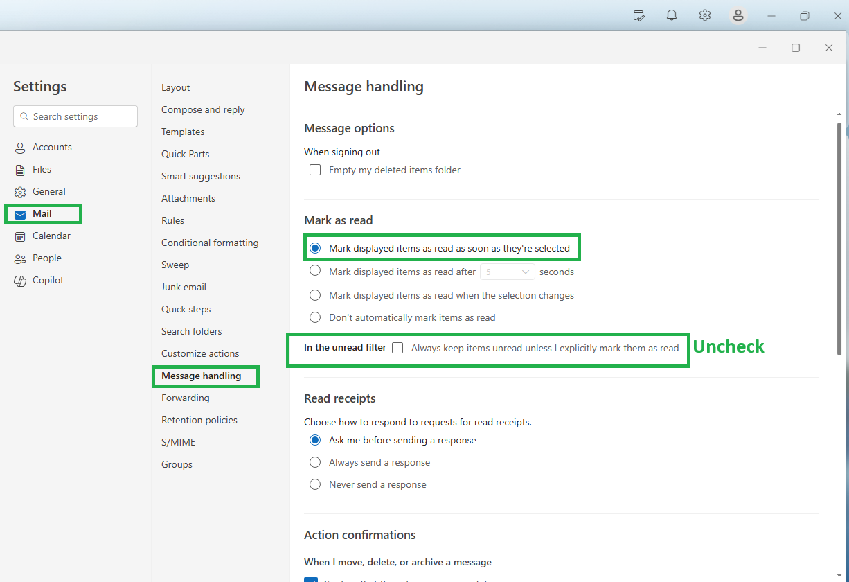Go to People settings category

tap(46, 258)
